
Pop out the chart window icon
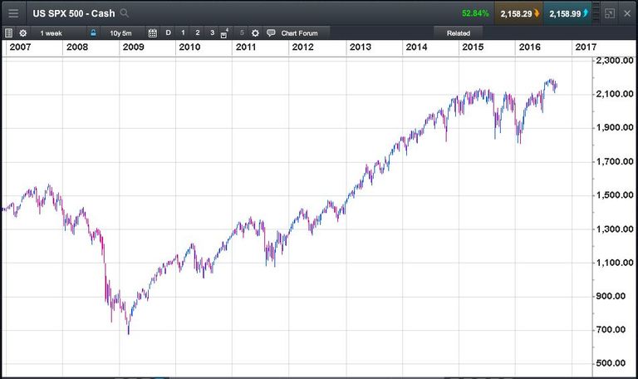click(610, 13)
